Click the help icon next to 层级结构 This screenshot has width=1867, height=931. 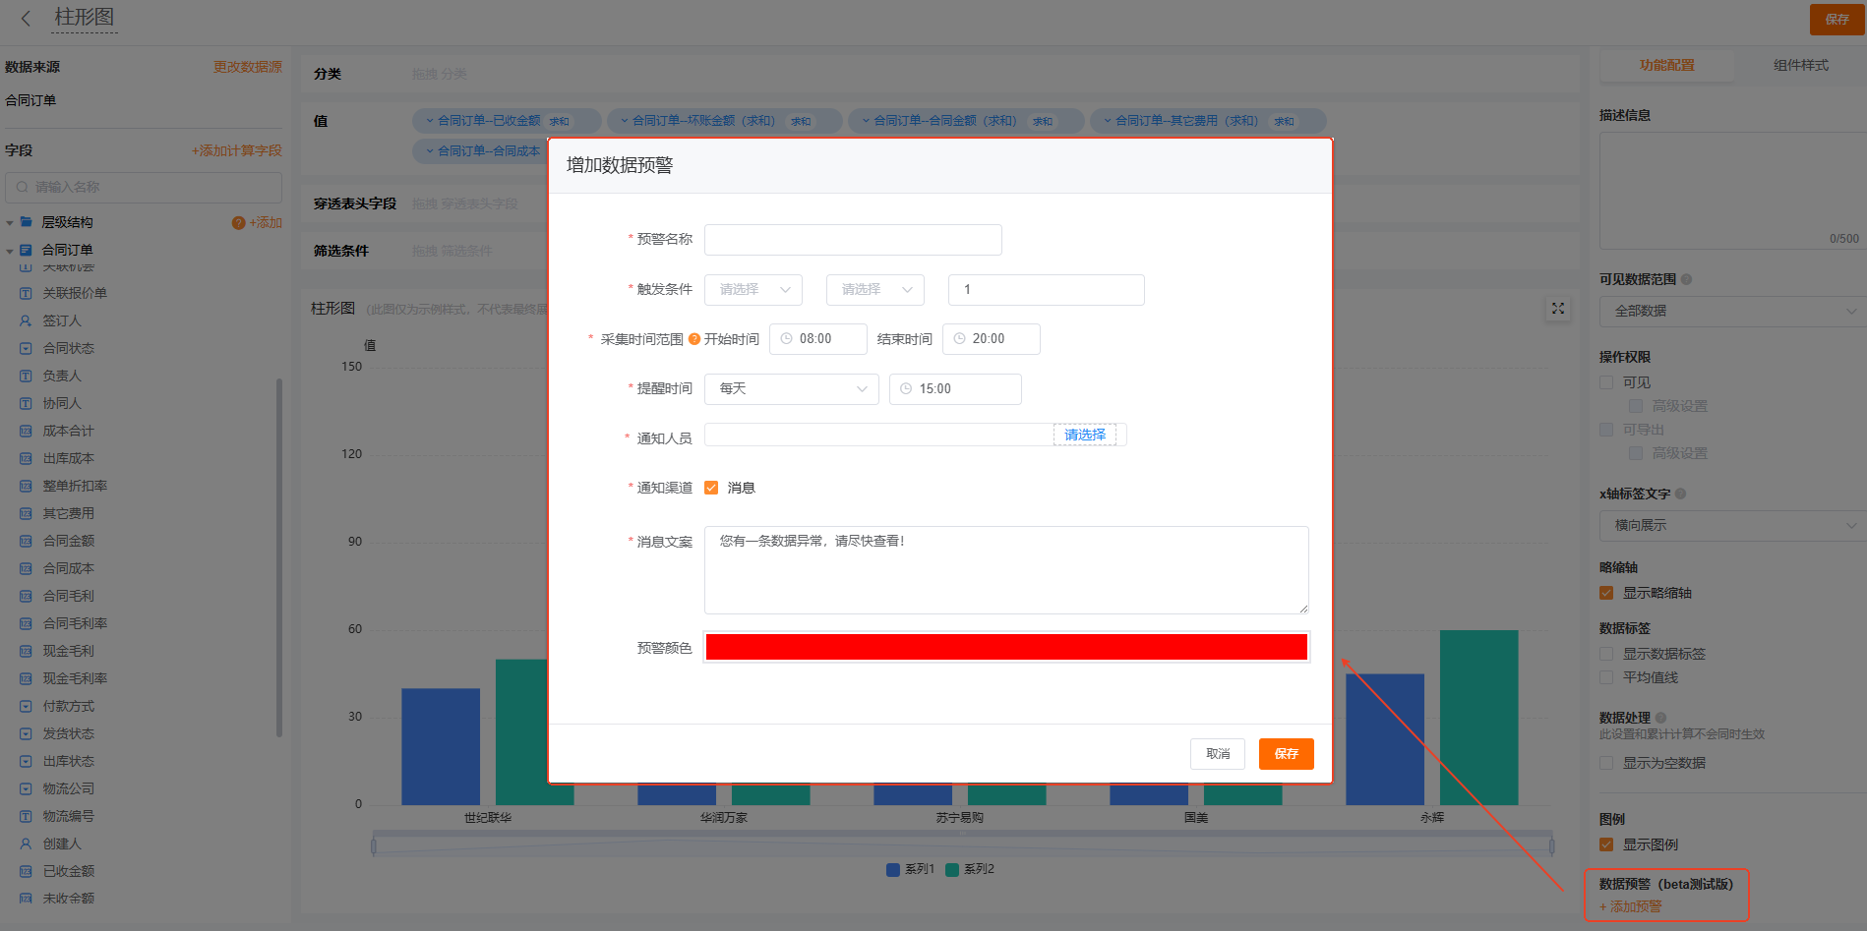click(238, 223)
